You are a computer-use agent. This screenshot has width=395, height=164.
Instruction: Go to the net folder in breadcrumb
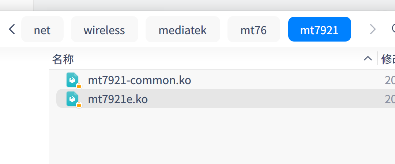pyautogui.click(x=42, y=30)
